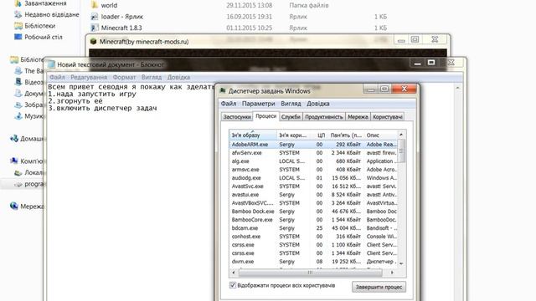The image size is (536, 301).
Task: Click the Комп'ютер icon in sidebar
Action: click(14, 161)
